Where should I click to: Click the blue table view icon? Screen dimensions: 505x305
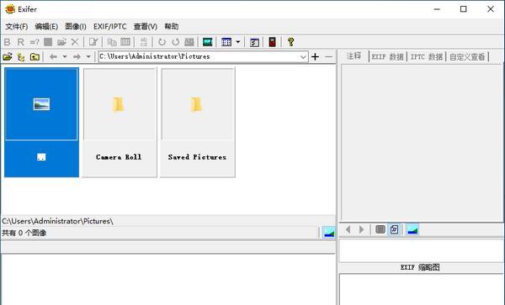(226, 42)
